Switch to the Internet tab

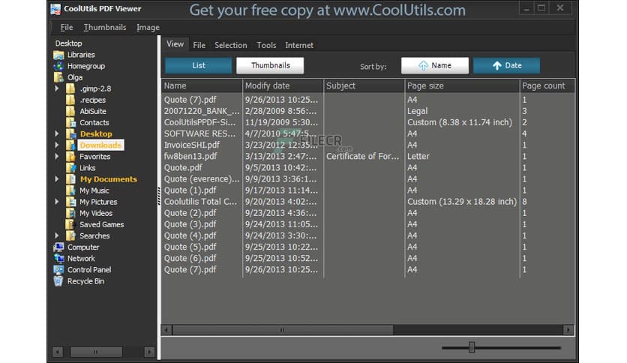pyautogui.click(x=299, y=45)
